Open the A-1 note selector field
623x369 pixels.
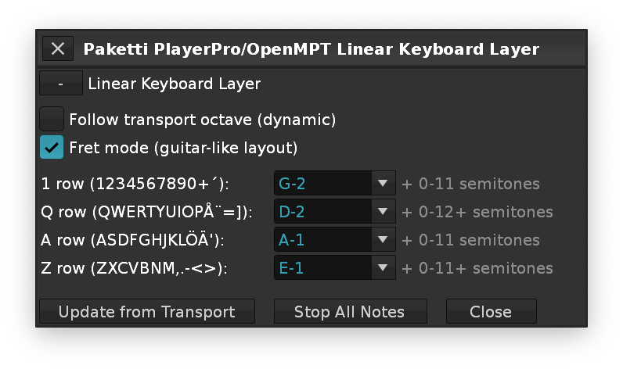coord(322,240)
